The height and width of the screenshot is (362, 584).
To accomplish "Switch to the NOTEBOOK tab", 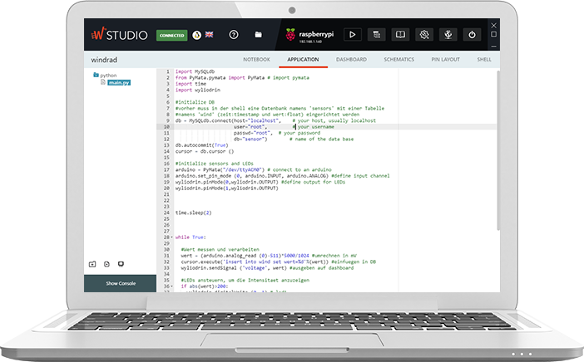I will coord(256,60).
